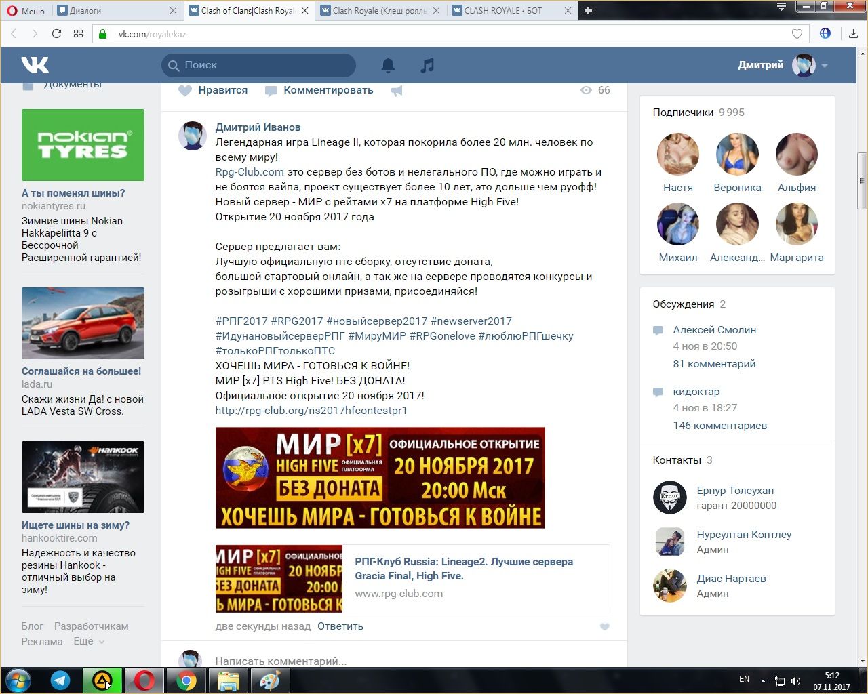Open Google Chrome from the taskbar
The image size is (868, 694).
pos(186,680)
